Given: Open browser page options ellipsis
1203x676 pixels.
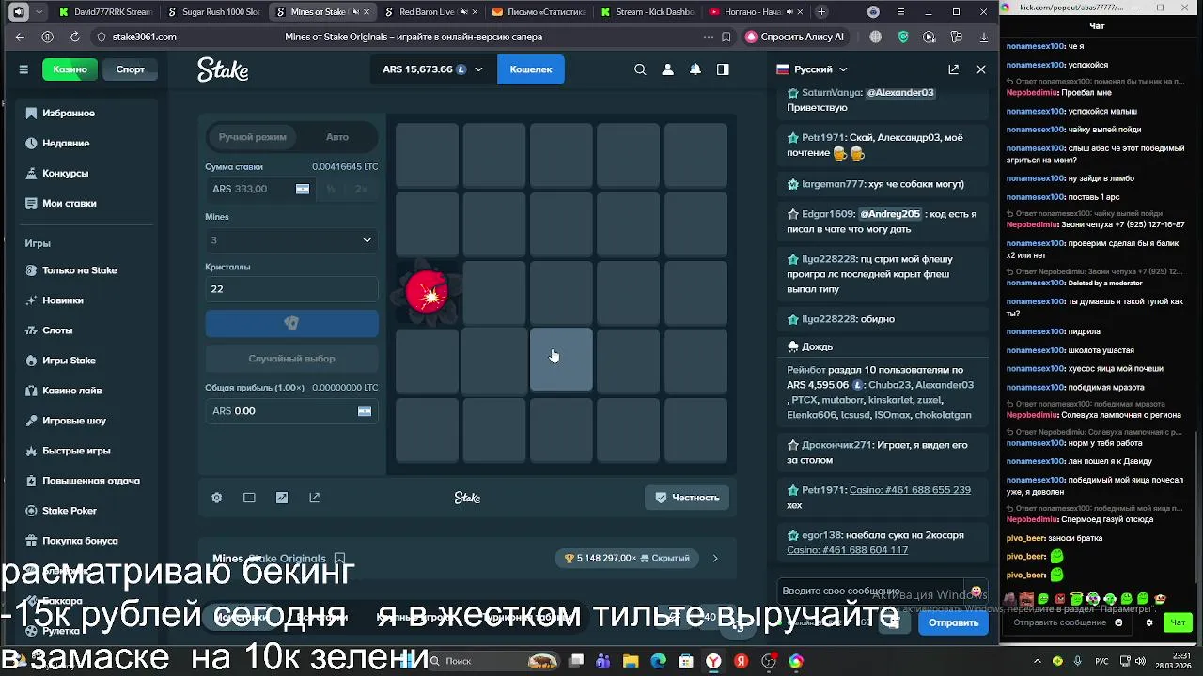Looking at the screenshot, I should (708, 37).
